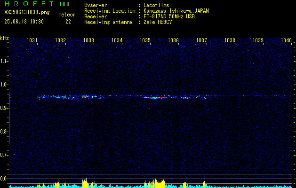Click Kanazawa Ishikawa,JAPAN text
This screenshot has height=188, width=296.
[176, 11]
